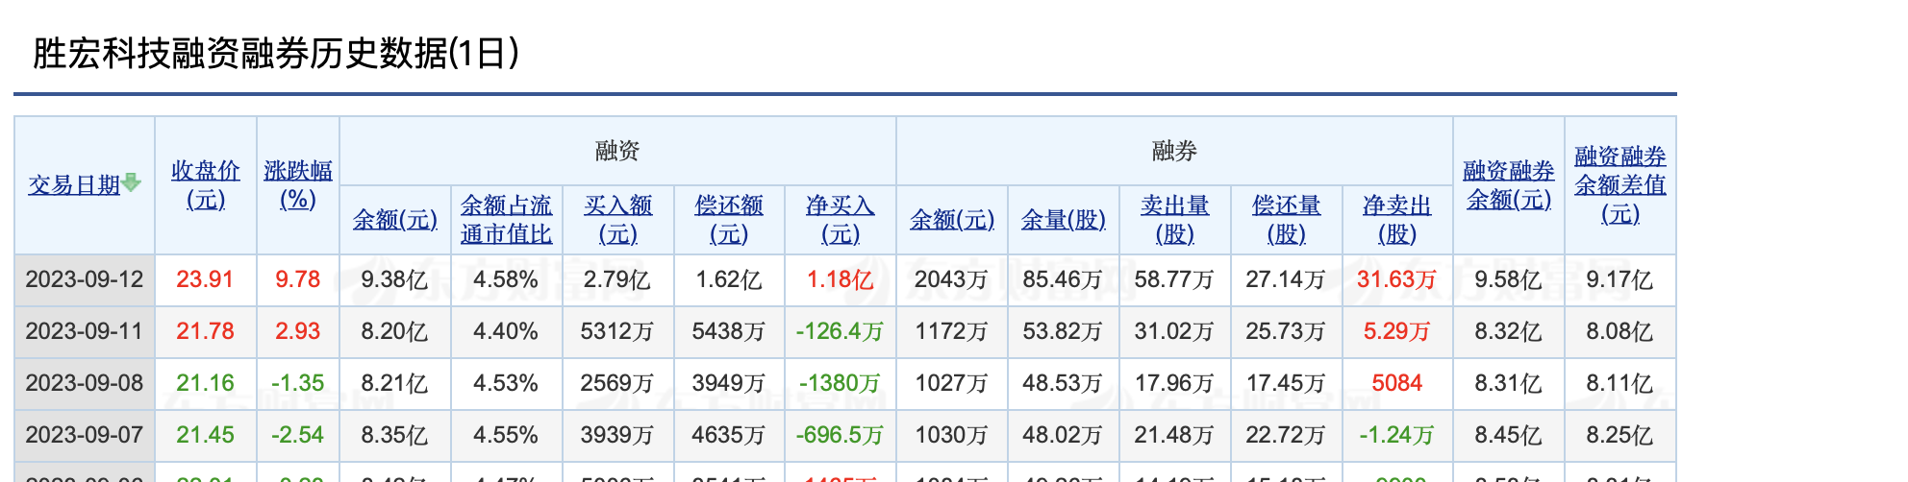Viewport: 1908px width, 482px height.
Task: Sort by 融资 余额(元) header
Action: click(x=395, y=220)
